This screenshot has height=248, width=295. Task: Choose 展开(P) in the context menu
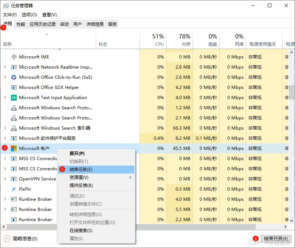point(96,154)
